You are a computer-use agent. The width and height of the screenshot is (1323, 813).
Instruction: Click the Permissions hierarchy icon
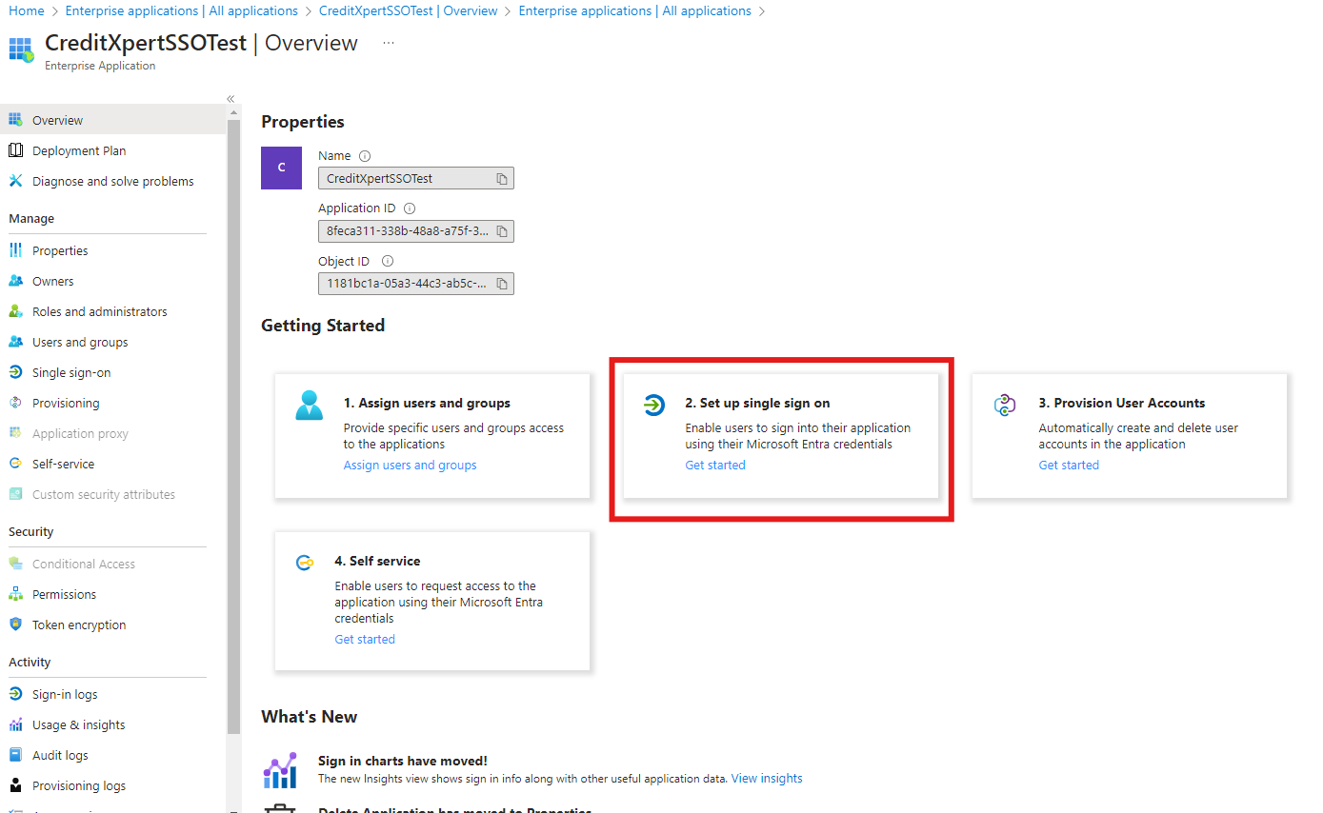pos(15,594)
